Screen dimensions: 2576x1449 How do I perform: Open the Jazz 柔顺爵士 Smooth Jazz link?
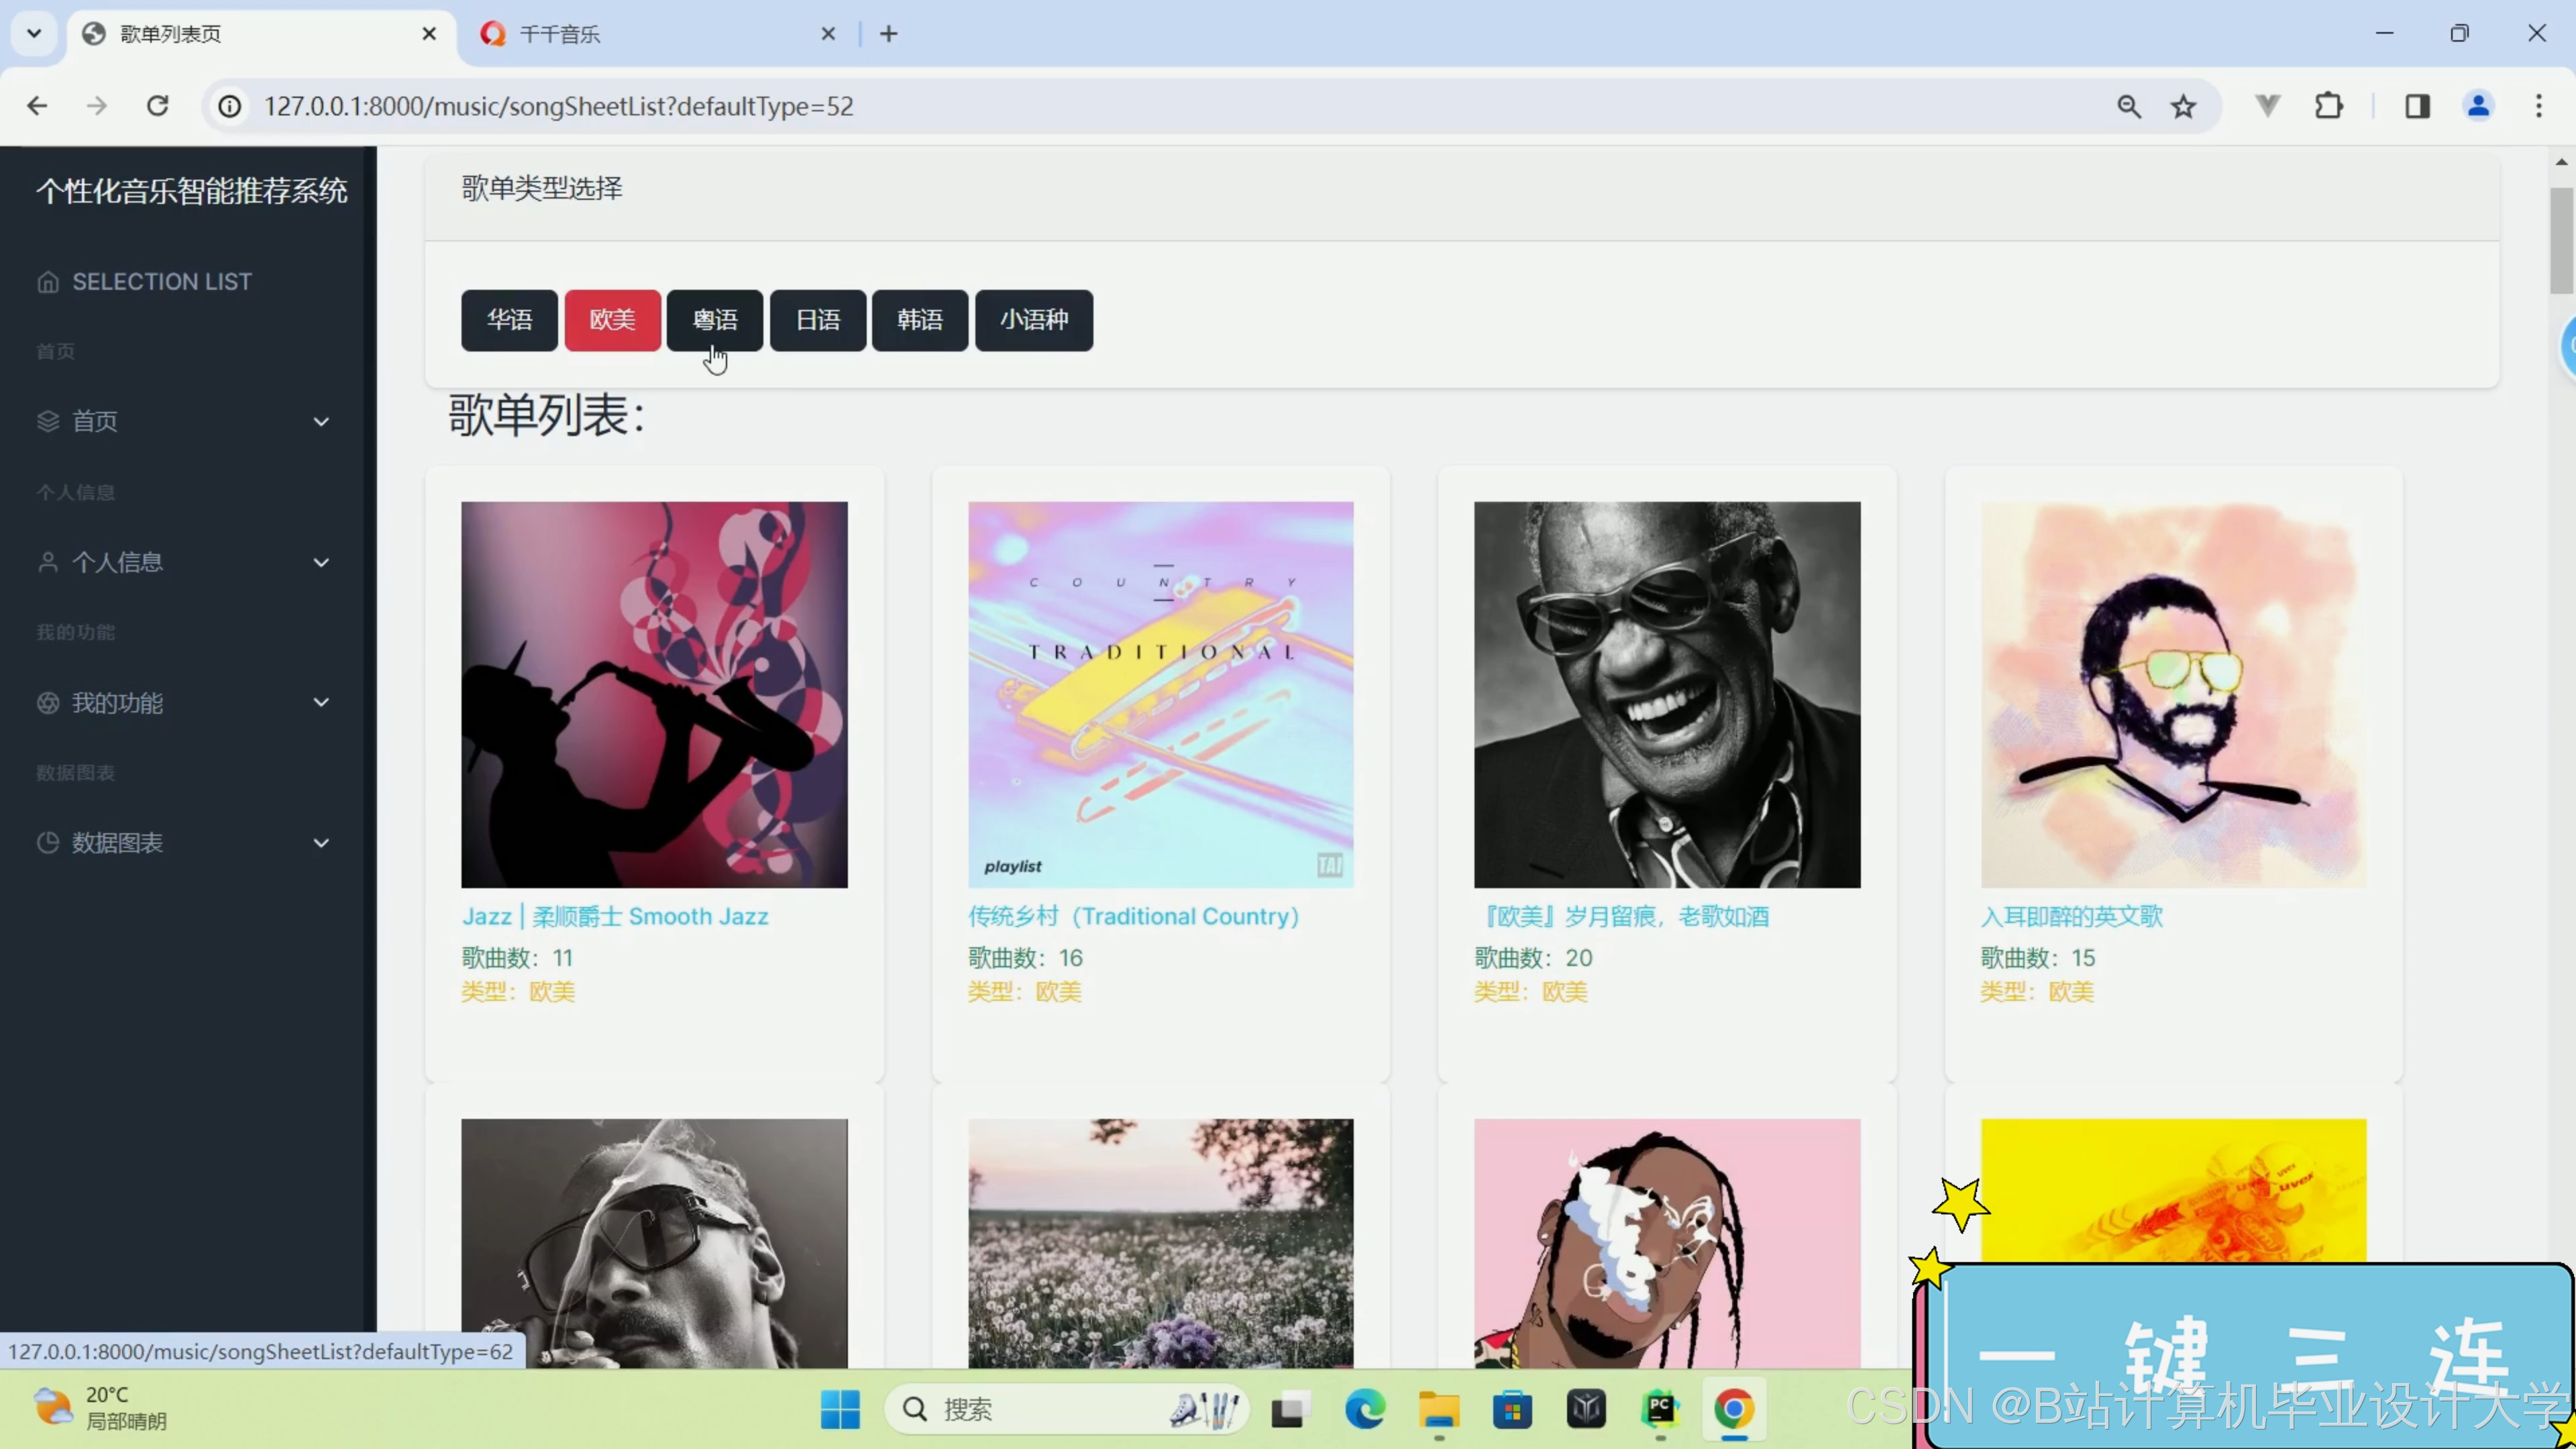click(x=615, y=916)
